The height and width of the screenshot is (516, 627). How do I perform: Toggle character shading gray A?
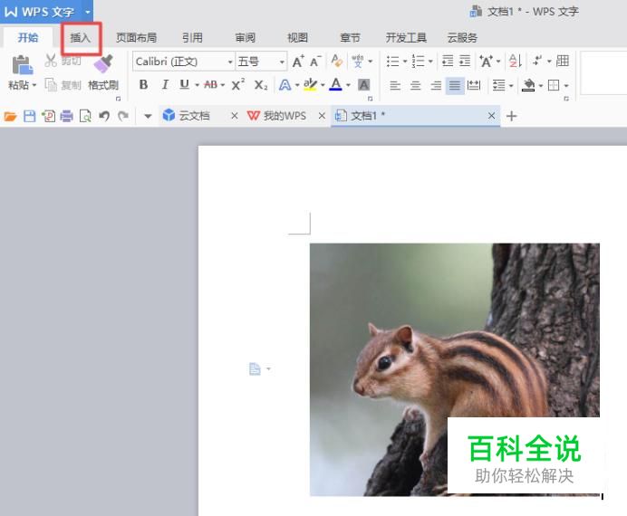tap(364, 85)
